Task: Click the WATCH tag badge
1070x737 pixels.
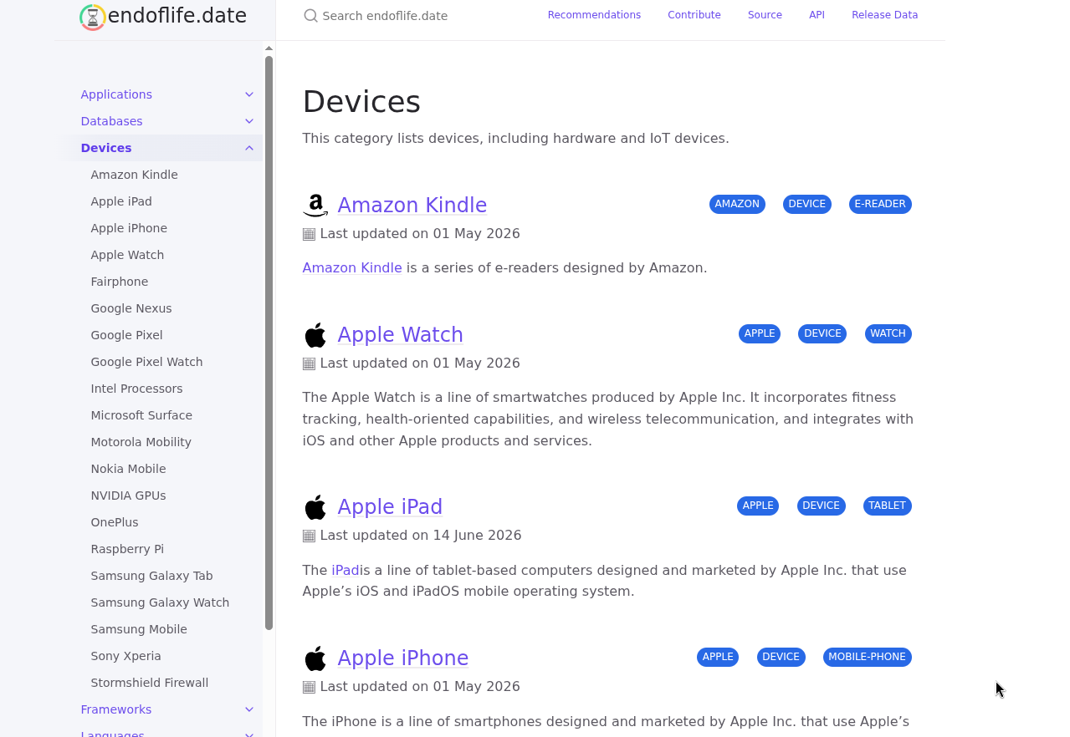Action: (x=888, y=333)
